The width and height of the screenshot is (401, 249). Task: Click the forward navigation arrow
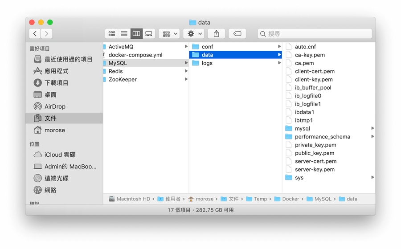pyautogui.click(x=46, y=34)
